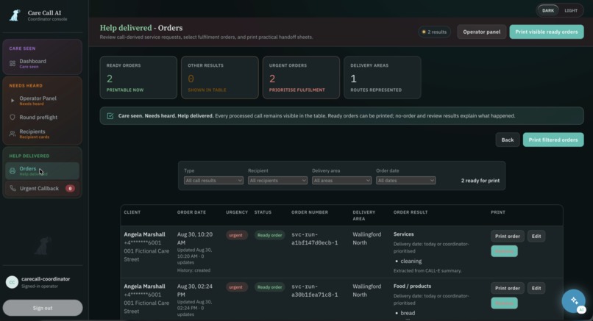Click the checkmark icon in the info banner

(x=110, y=116)
